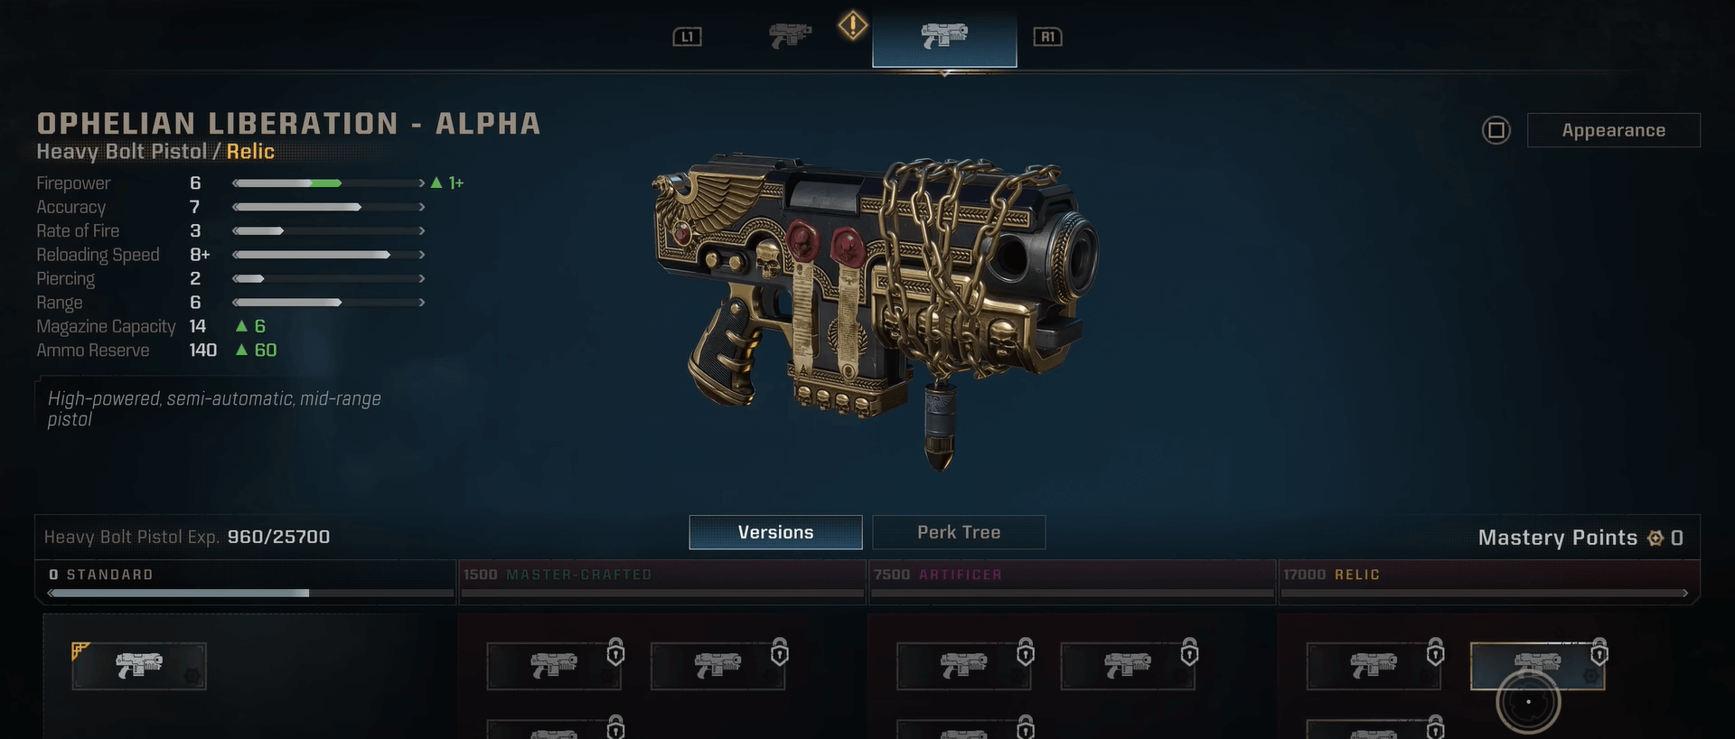1735x739 pixels.
Task: Select the Standard tier weapon version thumbnail
Action: [x=139, y=666]
